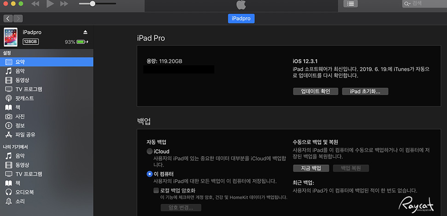Screen dimensions: 447x216
Task: Click the app store icon beside 파일 공유
Action: pos(9,135)
